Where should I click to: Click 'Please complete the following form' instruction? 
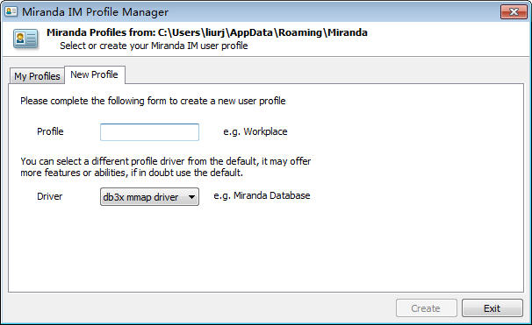153,101
